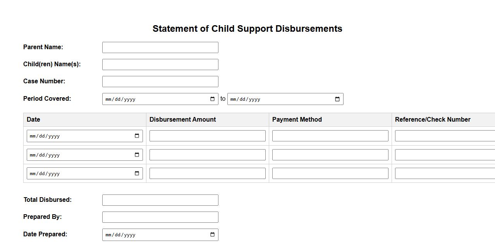
Task: Click the Parent Name text field
Action: (x=160, y=48)
